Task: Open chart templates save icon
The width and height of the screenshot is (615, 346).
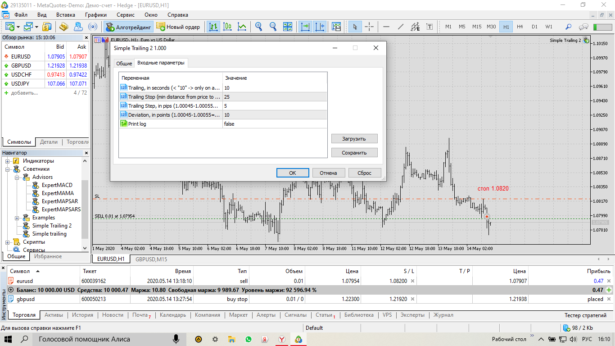Action: click(336, 27)
